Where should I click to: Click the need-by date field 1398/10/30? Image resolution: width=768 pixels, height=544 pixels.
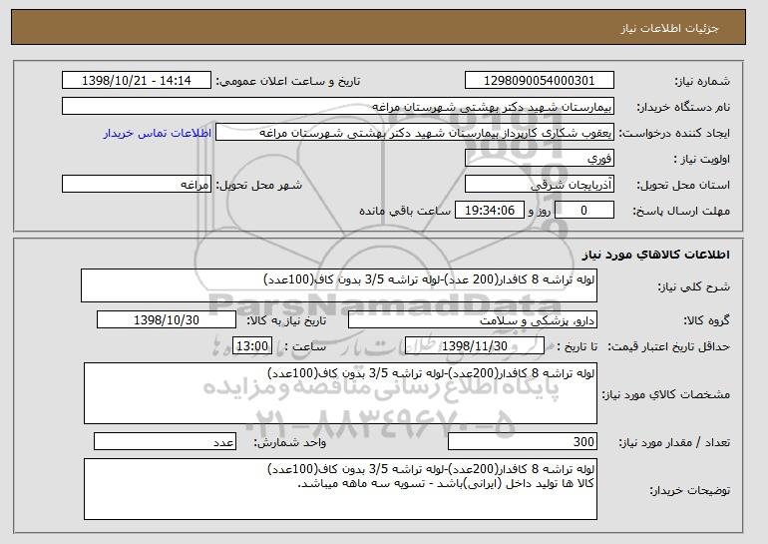167,320
